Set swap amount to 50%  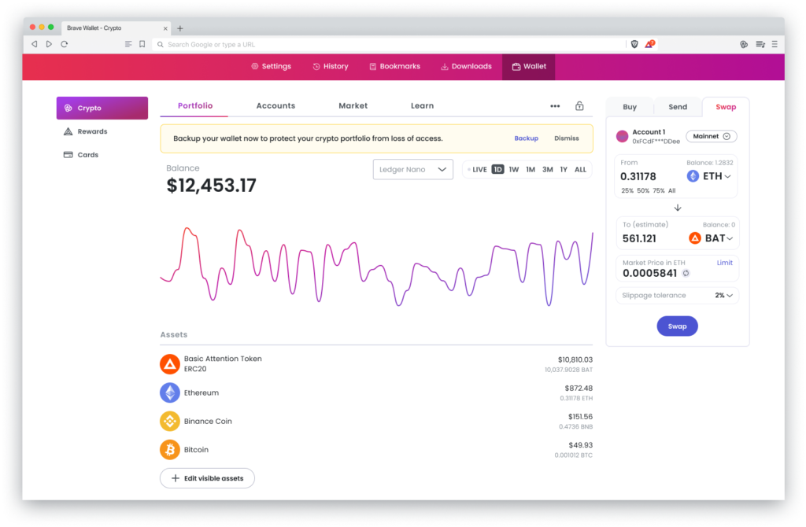[643, 190]
